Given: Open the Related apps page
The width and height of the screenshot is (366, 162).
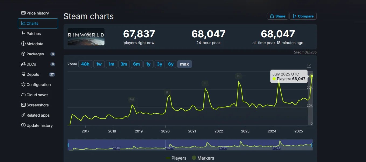Looking at the screenshot, I should tap(35, 115).
